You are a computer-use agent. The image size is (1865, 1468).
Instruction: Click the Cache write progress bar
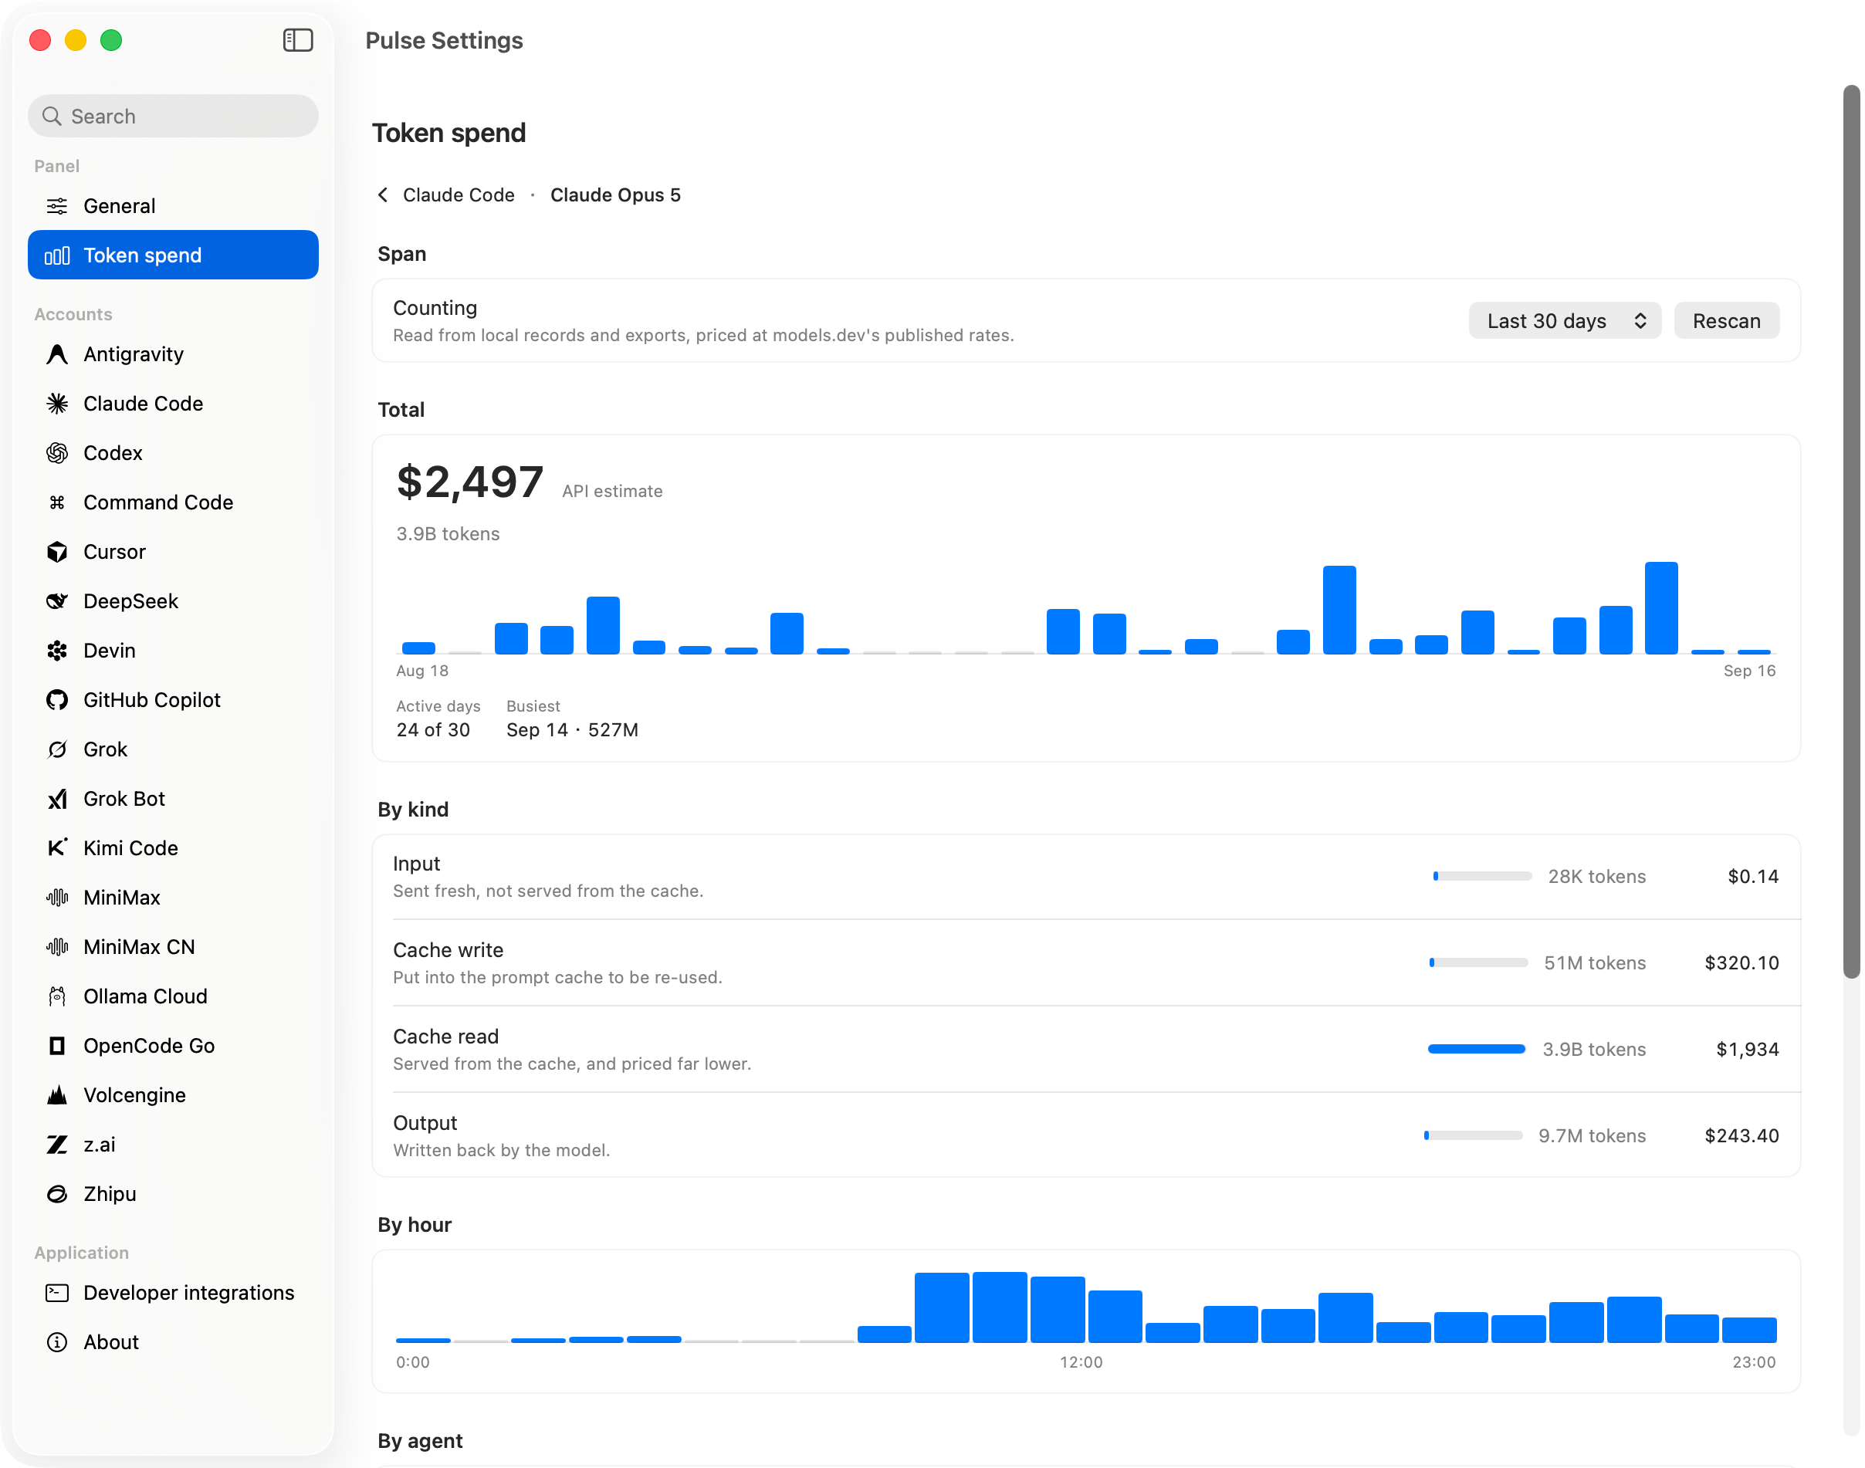[x=1478, y=962]
